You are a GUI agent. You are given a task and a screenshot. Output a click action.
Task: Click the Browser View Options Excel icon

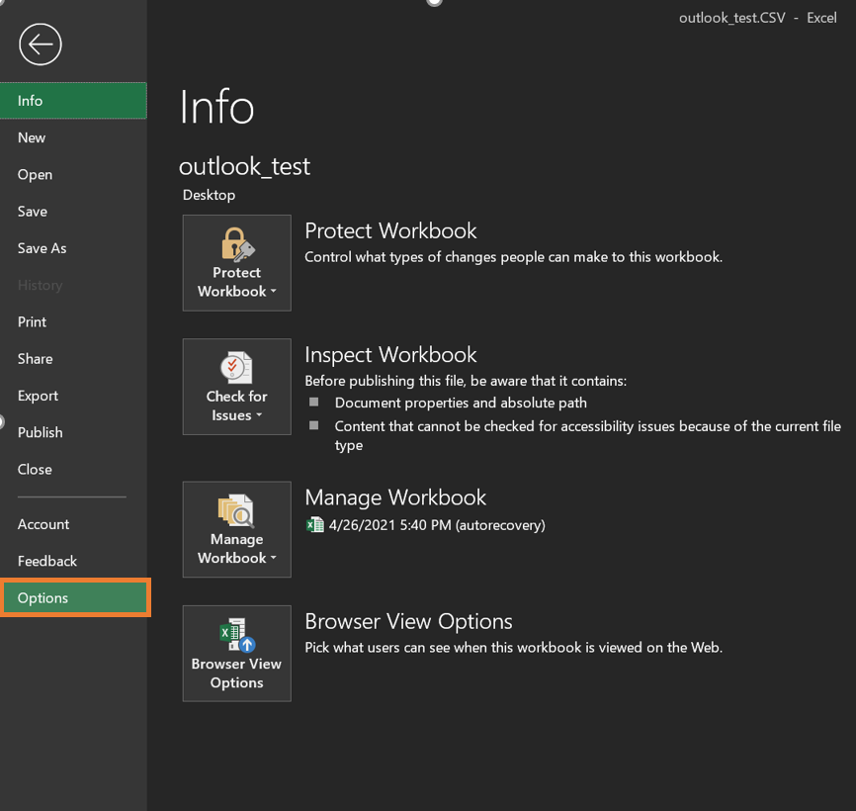click(x=236, y=634)
